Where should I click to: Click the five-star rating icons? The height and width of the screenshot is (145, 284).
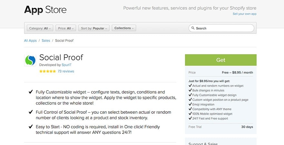point(47,71)
